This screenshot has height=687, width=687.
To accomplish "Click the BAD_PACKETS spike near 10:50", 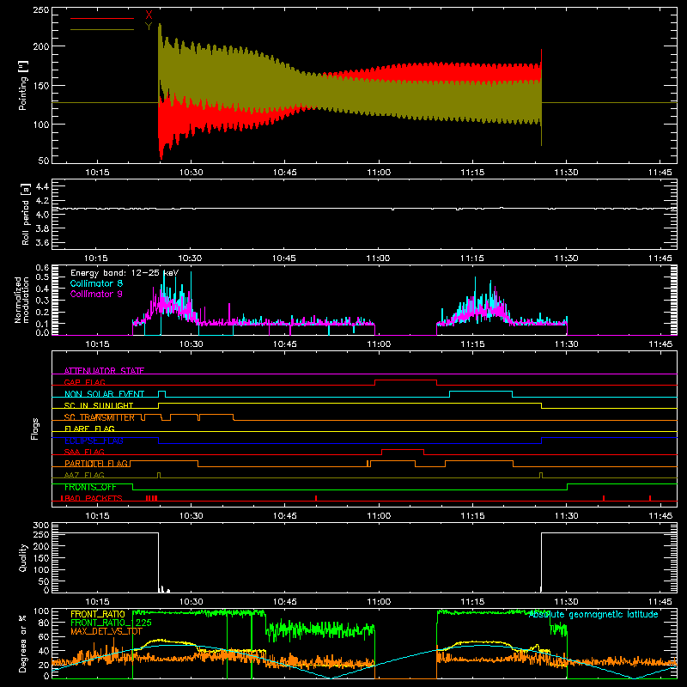I will tap(316, 498).
